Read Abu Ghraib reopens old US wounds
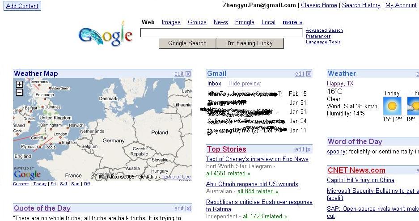 (252, 184)
